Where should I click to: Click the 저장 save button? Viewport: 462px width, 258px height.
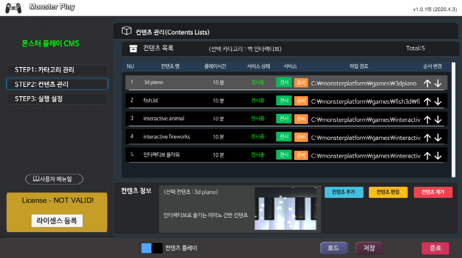tap(369, 248)
